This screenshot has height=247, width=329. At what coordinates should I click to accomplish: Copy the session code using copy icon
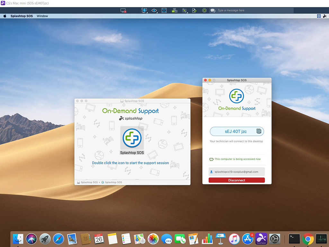(x=259, y=131)
